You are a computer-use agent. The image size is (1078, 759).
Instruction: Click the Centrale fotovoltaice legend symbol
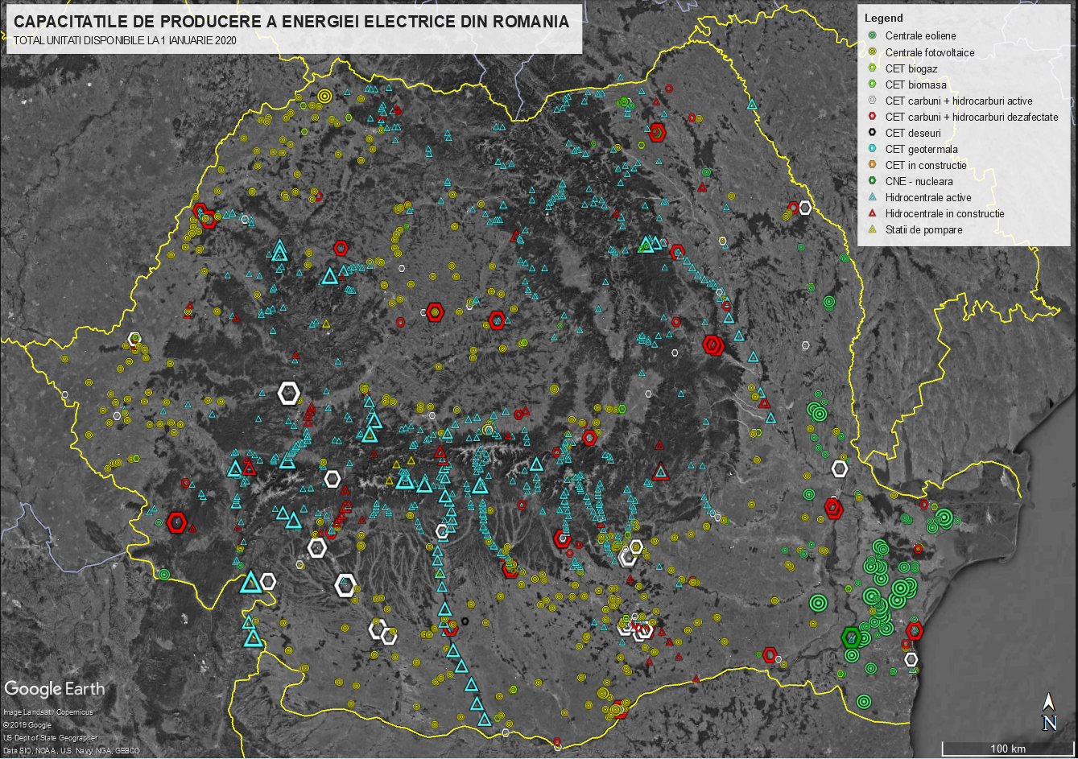click(873, 52)
